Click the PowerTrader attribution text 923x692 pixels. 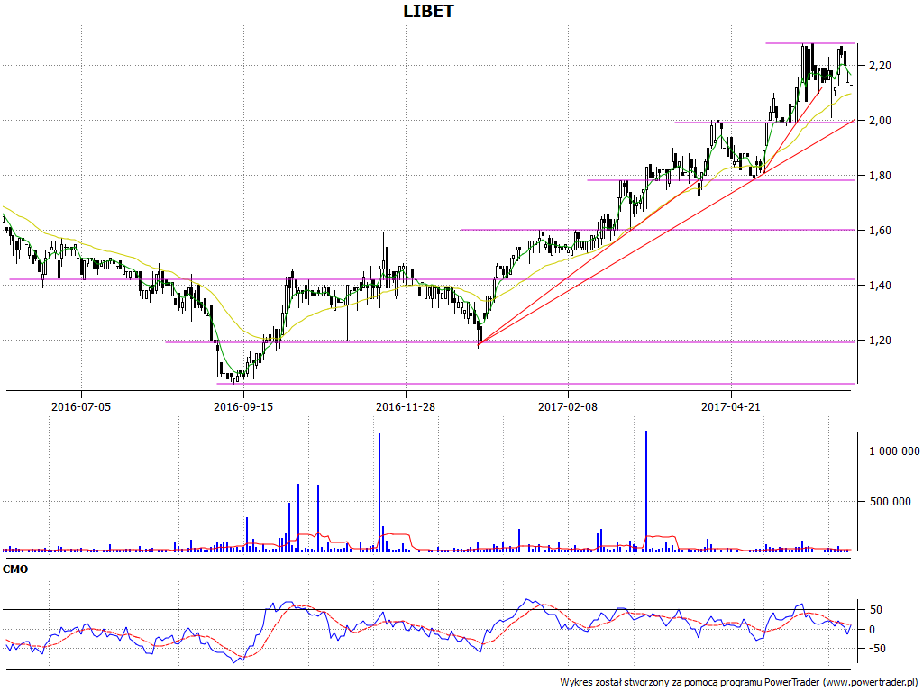pyautogui.click(x=739, y=683)
